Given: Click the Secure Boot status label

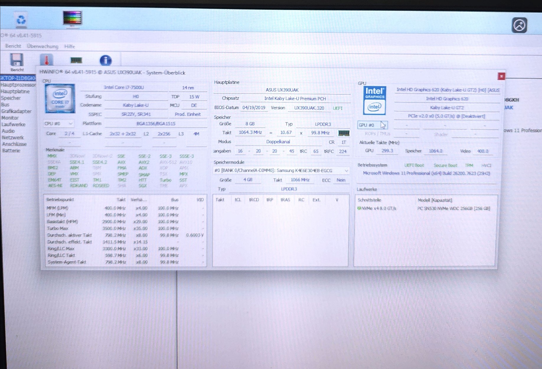Looking at the screenshot, I should click(445, 165).
